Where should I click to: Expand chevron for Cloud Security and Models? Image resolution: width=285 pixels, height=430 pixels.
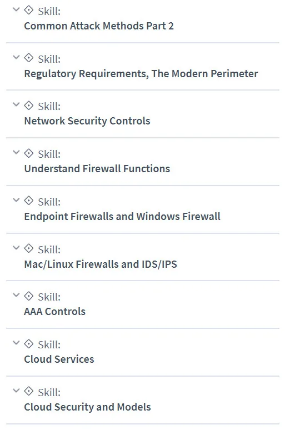tap(17, 391)
